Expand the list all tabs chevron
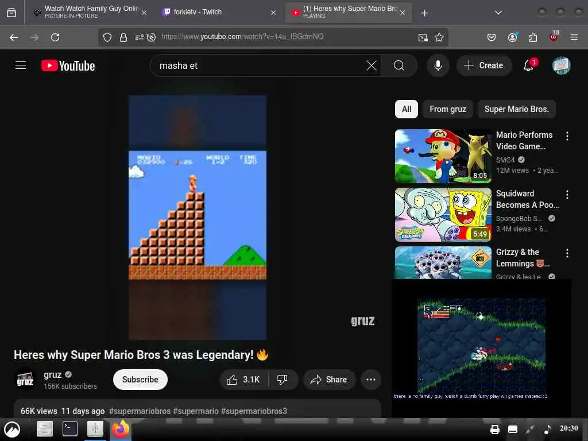This screenshot has width=588, height=441. tap(498, 13)
